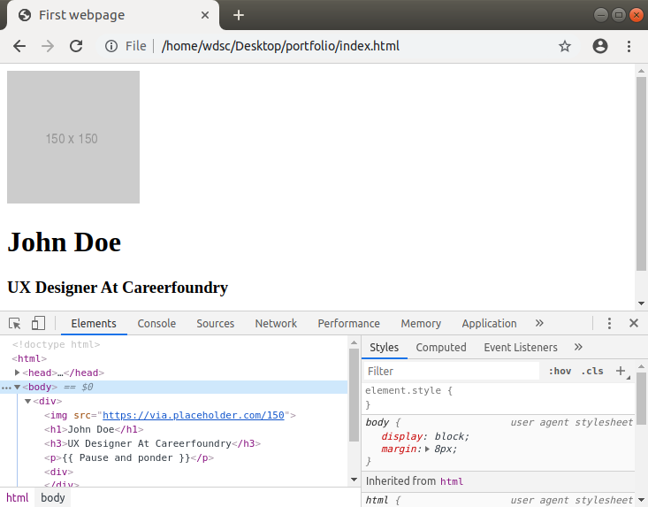Open Chrome's three-dot menu
Viewport: 648px width, 507px height.
(x=629, y=46)
